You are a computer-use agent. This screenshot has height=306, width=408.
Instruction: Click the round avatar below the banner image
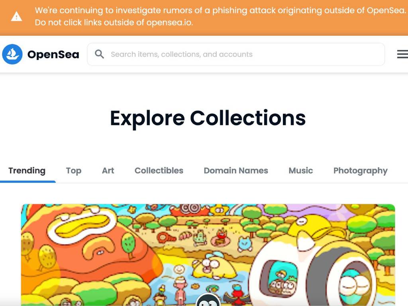click(208, 300)
